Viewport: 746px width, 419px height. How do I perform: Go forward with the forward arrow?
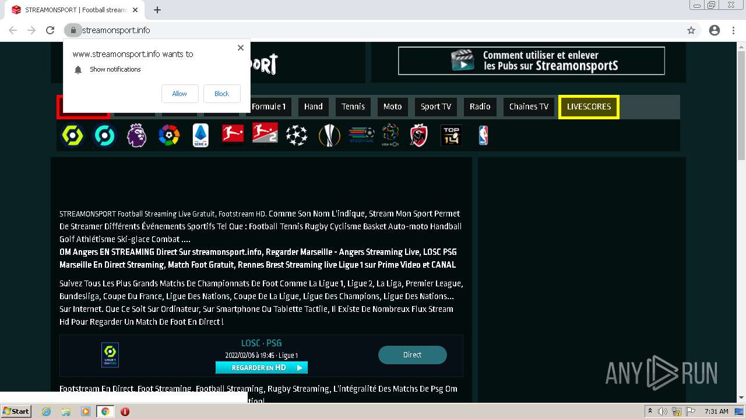31,30
